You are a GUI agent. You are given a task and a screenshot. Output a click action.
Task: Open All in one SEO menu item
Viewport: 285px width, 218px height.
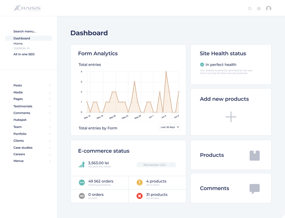24,54
